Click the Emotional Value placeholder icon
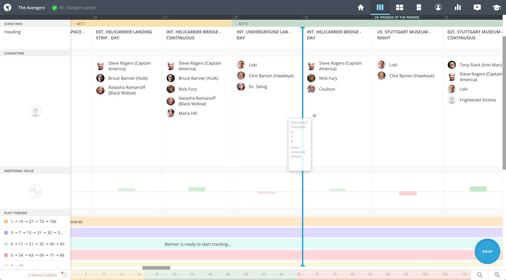This screenshot has height=280, width=506. tap(35, 191)
